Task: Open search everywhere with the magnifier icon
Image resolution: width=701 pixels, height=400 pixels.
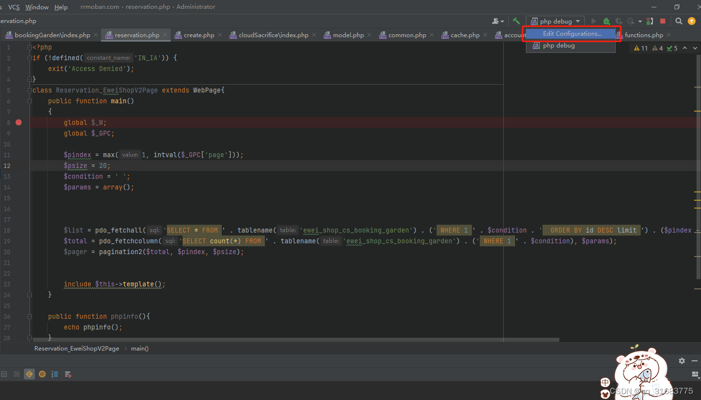Action: (679, 21)
